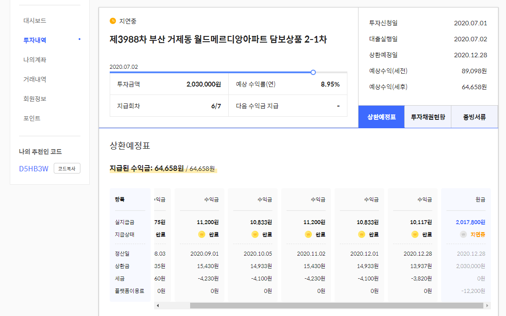Click timeline start date 2020.07.02
The image size is (506, 316).
pos(124,67)
